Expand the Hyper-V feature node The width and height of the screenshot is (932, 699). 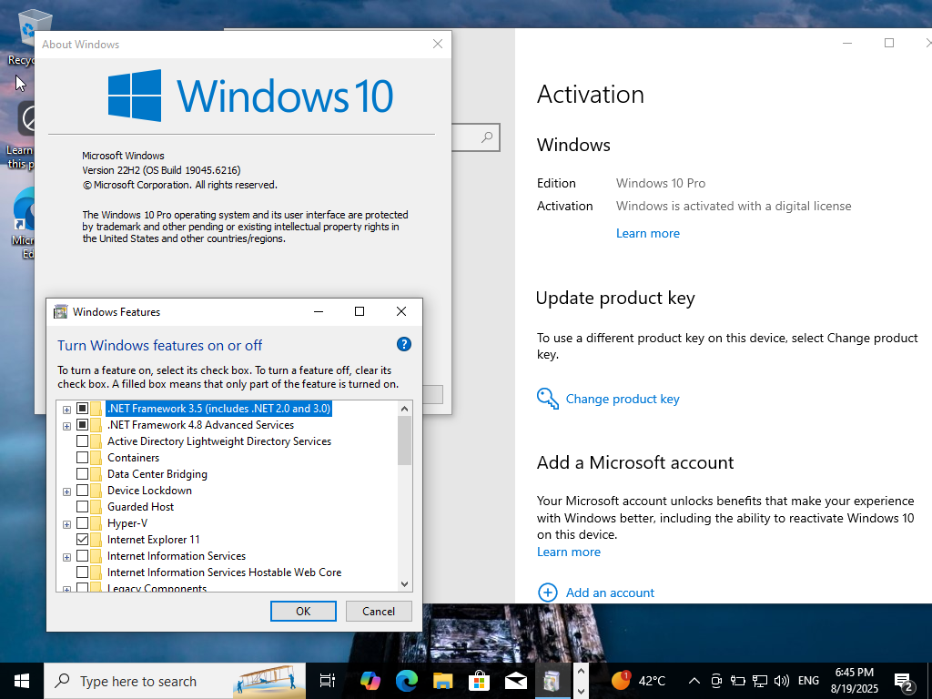[x=66, y=524]
